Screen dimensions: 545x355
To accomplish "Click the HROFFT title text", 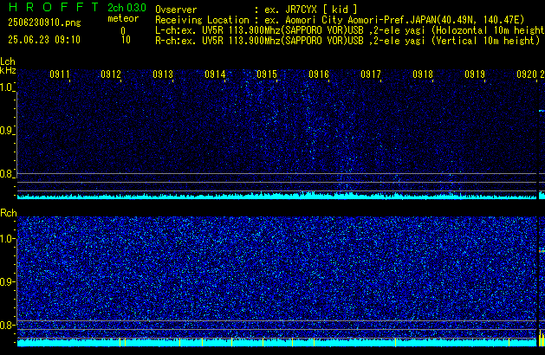I will (54, 7).
